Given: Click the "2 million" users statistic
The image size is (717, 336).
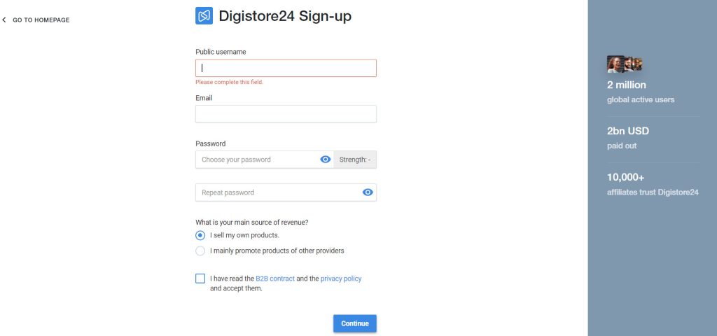Looking at the screenshot, I should click(x=626, y=85).
